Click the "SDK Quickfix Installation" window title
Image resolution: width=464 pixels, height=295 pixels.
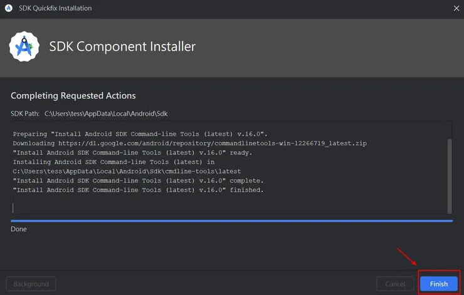tap(55, 8)
